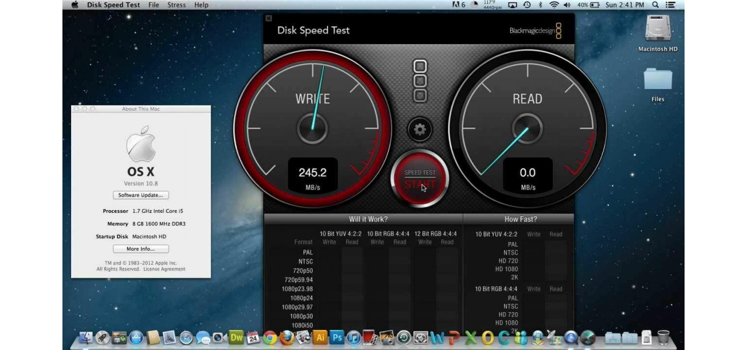Open iTunes from the dock
Screen dimensions: 747x350
pos(354,337)
